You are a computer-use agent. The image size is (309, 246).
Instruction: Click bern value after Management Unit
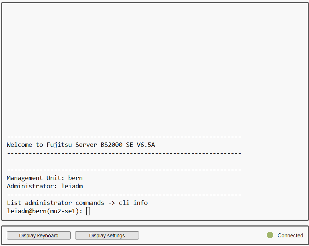pyautogui.click(x=75, y=178)
